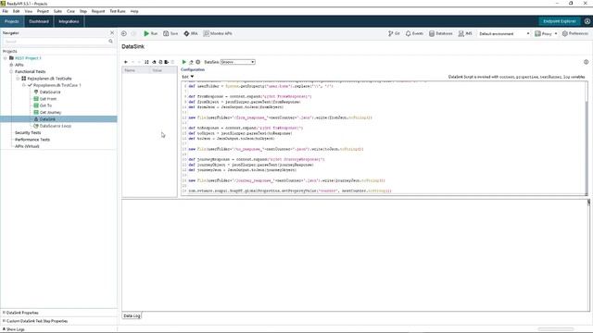This screenshot has height=333, width=593.
Task: Collapse the Rejseplanen.dk TestCase 1 node
Action: (24, 85)
